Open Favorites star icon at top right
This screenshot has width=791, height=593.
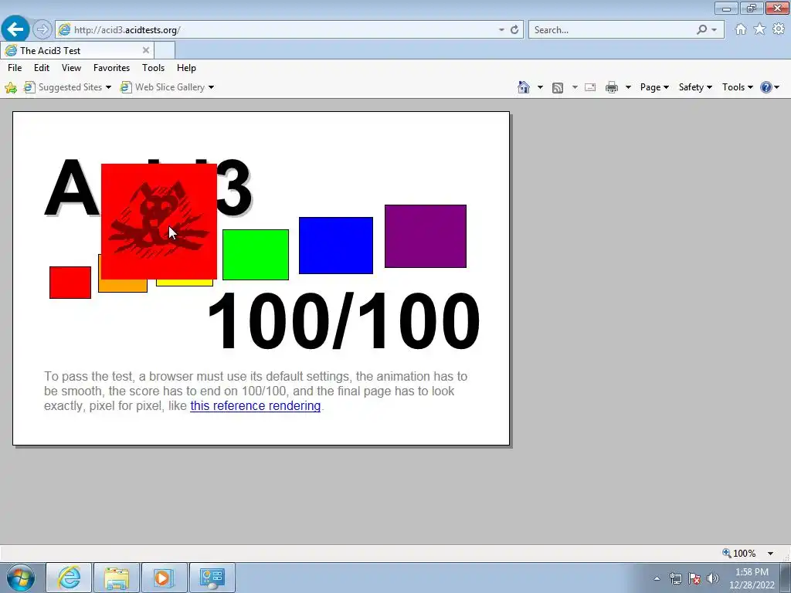point(760,29)
